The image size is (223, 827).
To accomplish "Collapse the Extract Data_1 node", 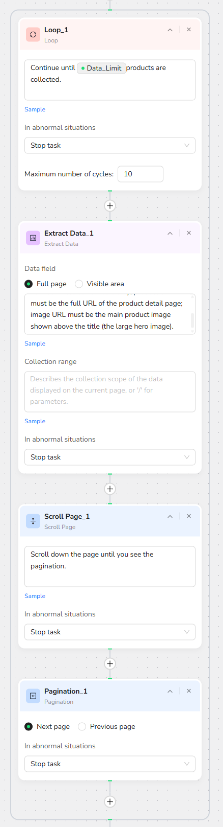I will click(170, 233).
